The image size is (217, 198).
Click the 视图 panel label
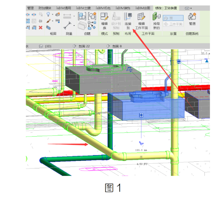click(53, 33)
